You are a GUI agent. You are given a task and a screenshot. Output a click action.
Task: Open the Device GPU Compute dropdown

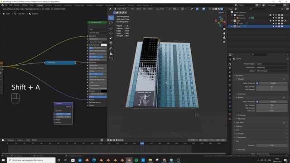click(272, 71)
